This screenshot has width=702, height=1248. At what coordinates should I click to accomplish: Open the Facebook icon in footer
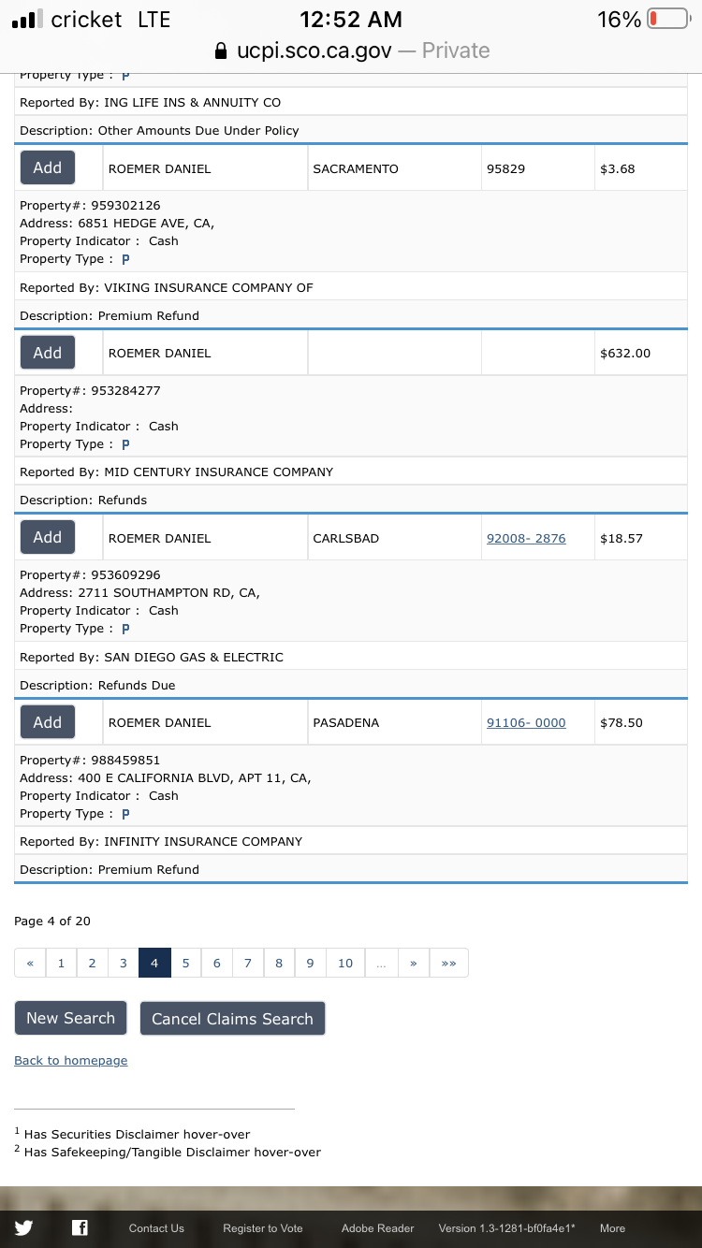(80, 1227)
